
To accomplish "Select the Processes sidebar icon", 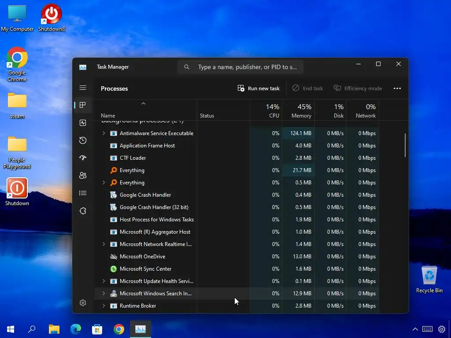I will click(83, 105).
